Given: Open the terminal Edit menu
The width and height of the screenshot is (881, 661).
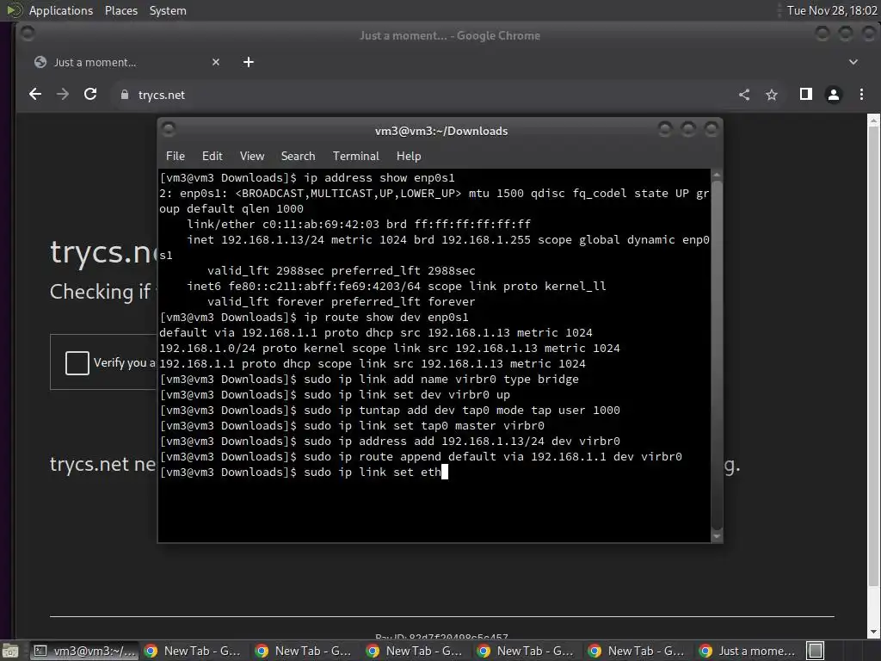Looking at the screenshot, I should [x=213, y=156].
